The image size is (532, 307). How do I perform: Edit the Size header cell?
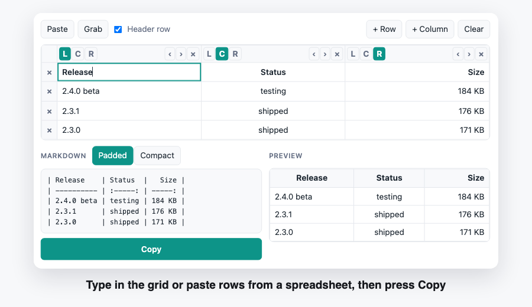point(417,72)
